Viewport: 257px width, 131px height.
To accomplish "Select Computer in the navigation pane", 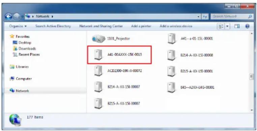I will point(24,79).
